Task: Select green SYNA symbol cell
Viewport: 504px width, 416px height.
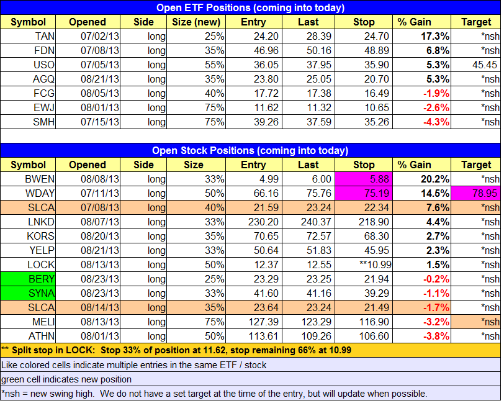Action: (28, 293)
